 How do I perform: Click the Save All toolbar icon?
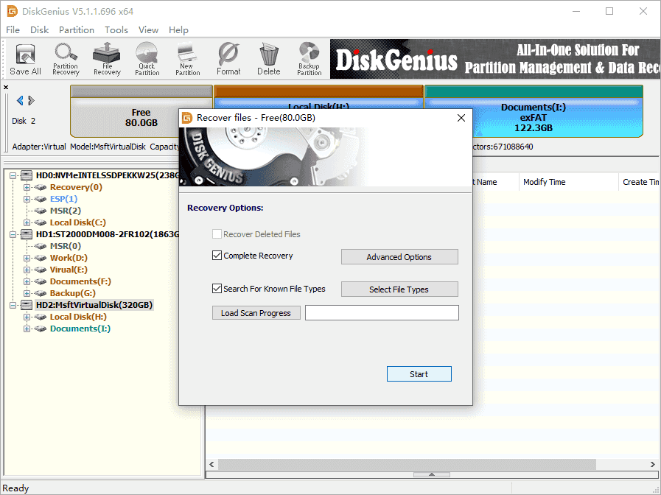tap(25, 59)
